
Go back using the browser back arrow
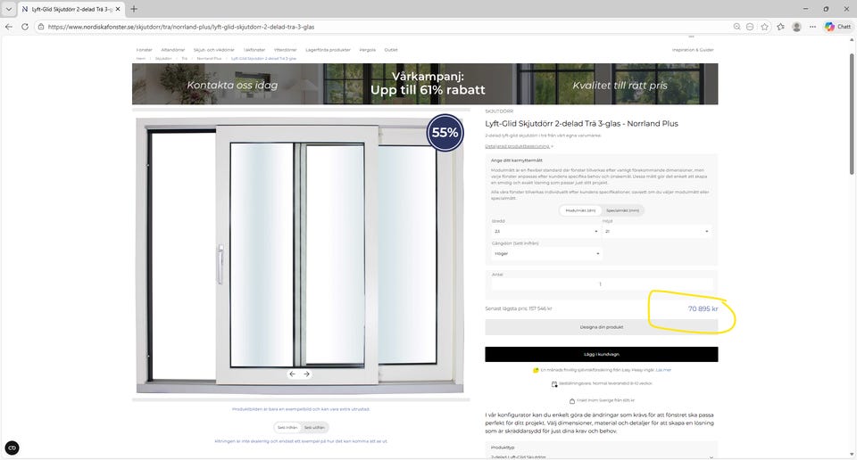[x=9, y=26]
